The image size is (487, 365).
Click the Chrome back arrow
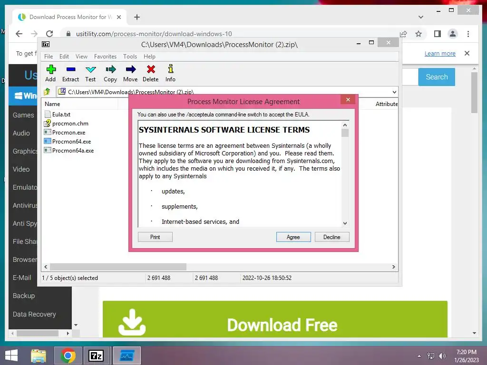19,34
